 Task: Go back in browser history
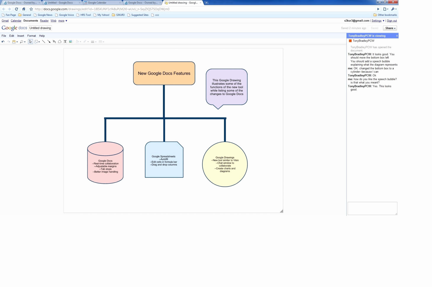click(4, 9)
